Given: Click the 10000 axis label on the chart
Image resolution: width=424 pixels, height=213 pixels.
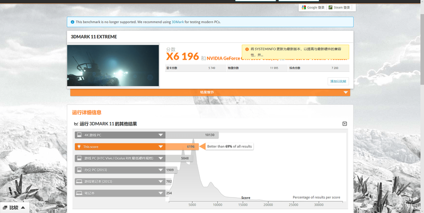Looking at the screenshot, I should (217, 205).
